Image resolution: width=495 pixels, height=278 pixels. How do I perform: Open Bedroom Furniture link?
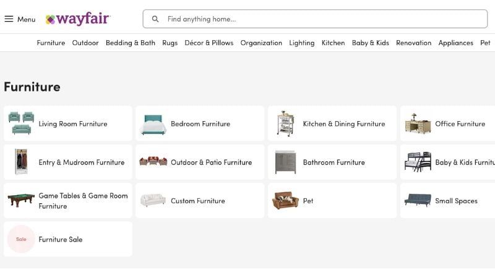pyautogui.click(x=200, y=124)
